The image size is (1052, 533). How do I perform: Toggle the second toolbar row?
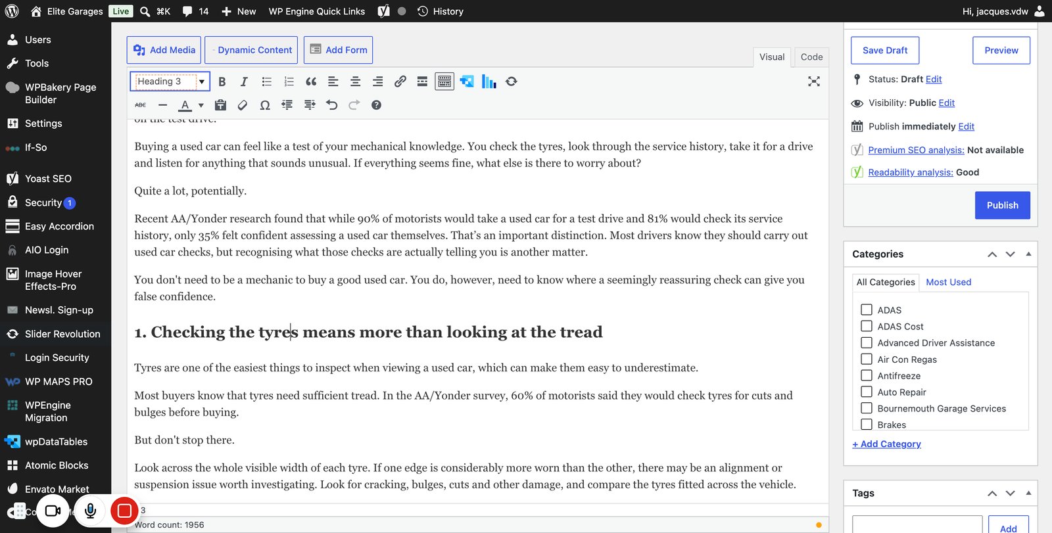pos(444,81)
